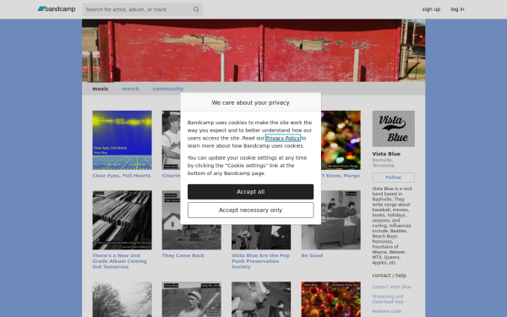Click Accept necessary only button
This screenshot has width=507, height=317.
(251, 210)
